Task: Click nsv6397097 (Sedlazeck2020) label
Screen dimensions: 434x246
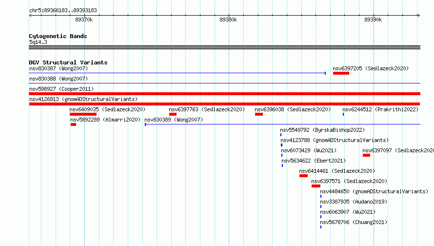Action: click(398, 150)
